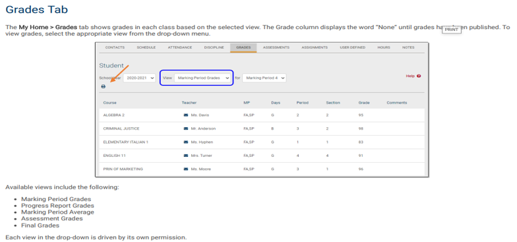The width and height of the screenshot is (517, 242).
Task: Click the MP column header
Action: tap(246, 103)
